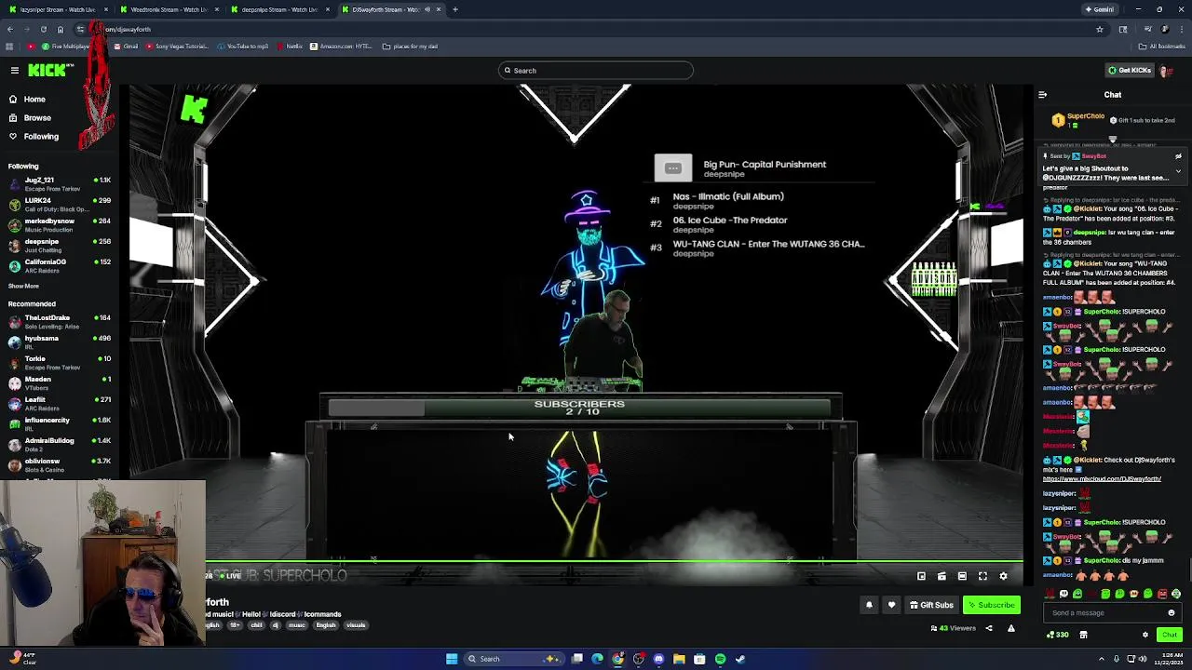The image size is (1192, 670).
Task: Click the Gift Subs button
Action: (x=931, y=605)
